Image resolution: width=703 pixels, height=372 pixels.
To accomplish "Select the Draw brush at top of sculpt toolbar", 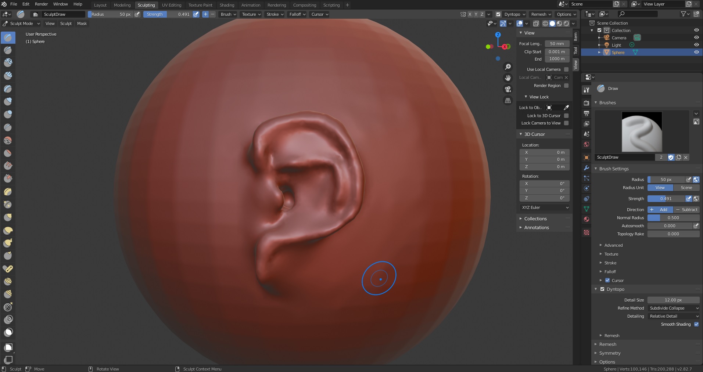I will (8, 37).
